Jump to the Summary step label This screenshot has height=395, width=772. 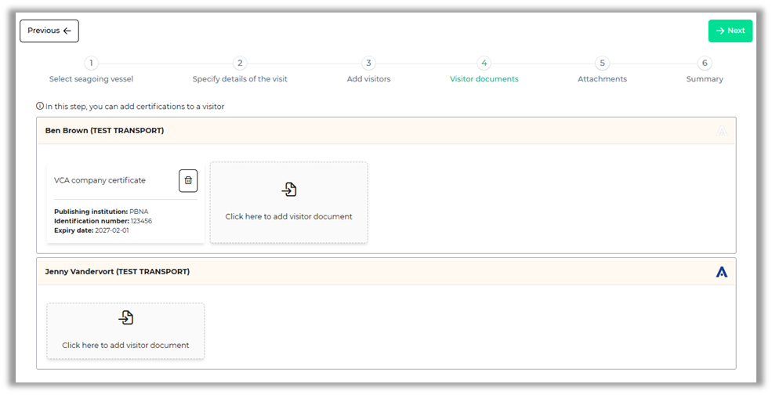click(705, 79)
